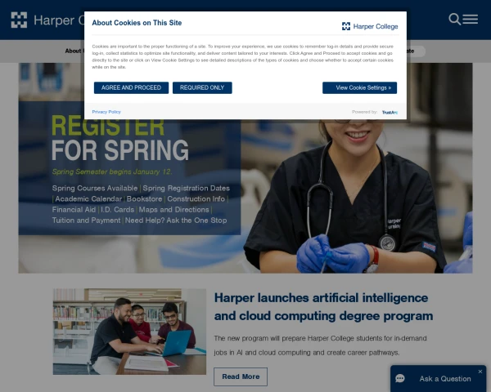Click the chat bubble icon
Image resolution: width=491 pixels, height=392 pixels.
click(400, 379)
